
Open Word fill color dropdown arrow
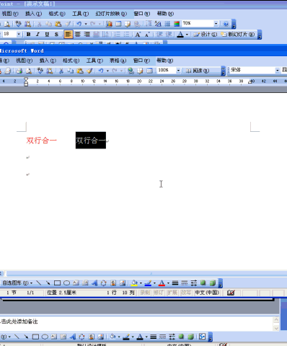pos(141,283)
